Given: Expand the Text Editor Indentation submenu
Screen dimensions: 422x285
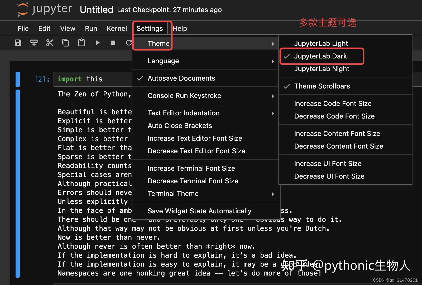Looking at the screenshot, I should (x=184, y=113).
